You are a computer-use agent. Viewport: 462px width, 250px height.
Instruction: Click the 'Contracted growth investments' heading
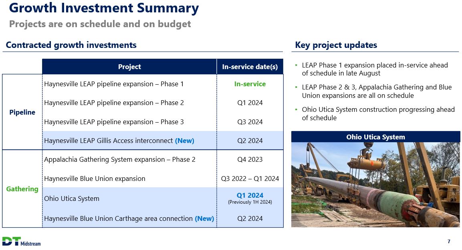pyautogui.click(x=71, y=45)
